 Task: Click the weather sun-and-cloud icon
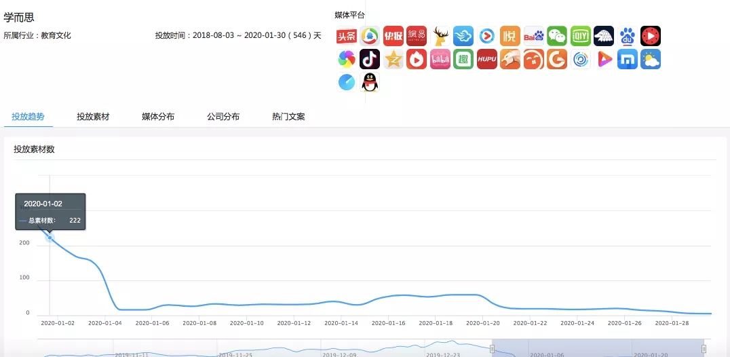coord(651,59)
